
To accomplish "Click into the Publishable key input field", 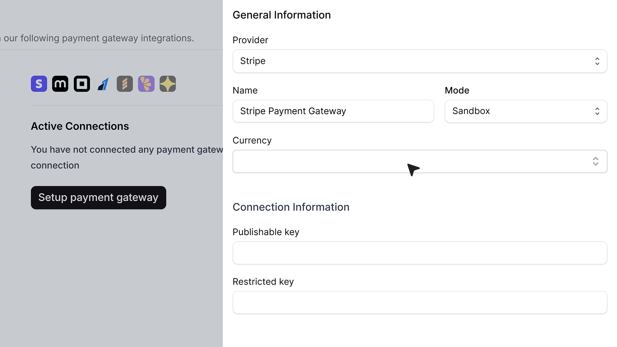I will coord(420,253).
